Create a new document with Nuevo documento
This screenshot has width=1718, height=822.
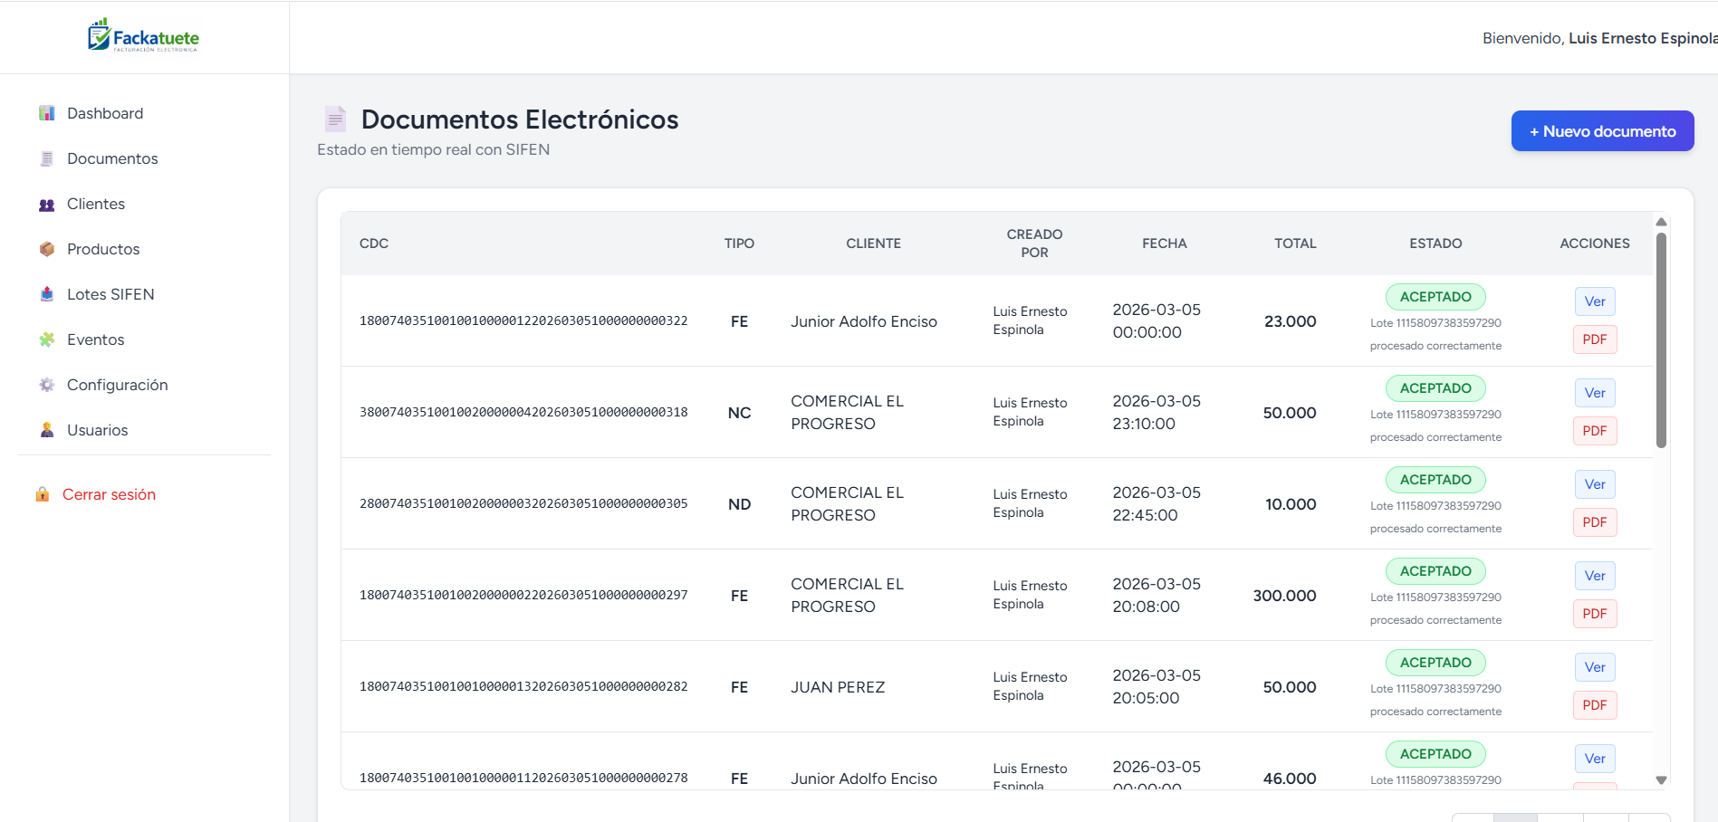coord(1602,131)
